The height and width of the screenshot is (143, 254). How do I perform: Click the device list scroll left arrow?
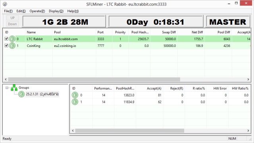click(x=73, y=131)
